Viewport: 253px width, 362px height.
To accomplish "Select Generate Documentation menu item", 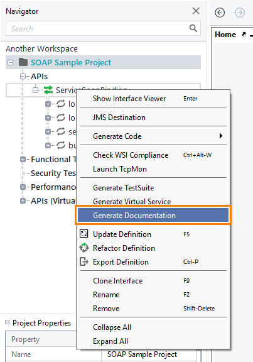I will coord(153,215).
